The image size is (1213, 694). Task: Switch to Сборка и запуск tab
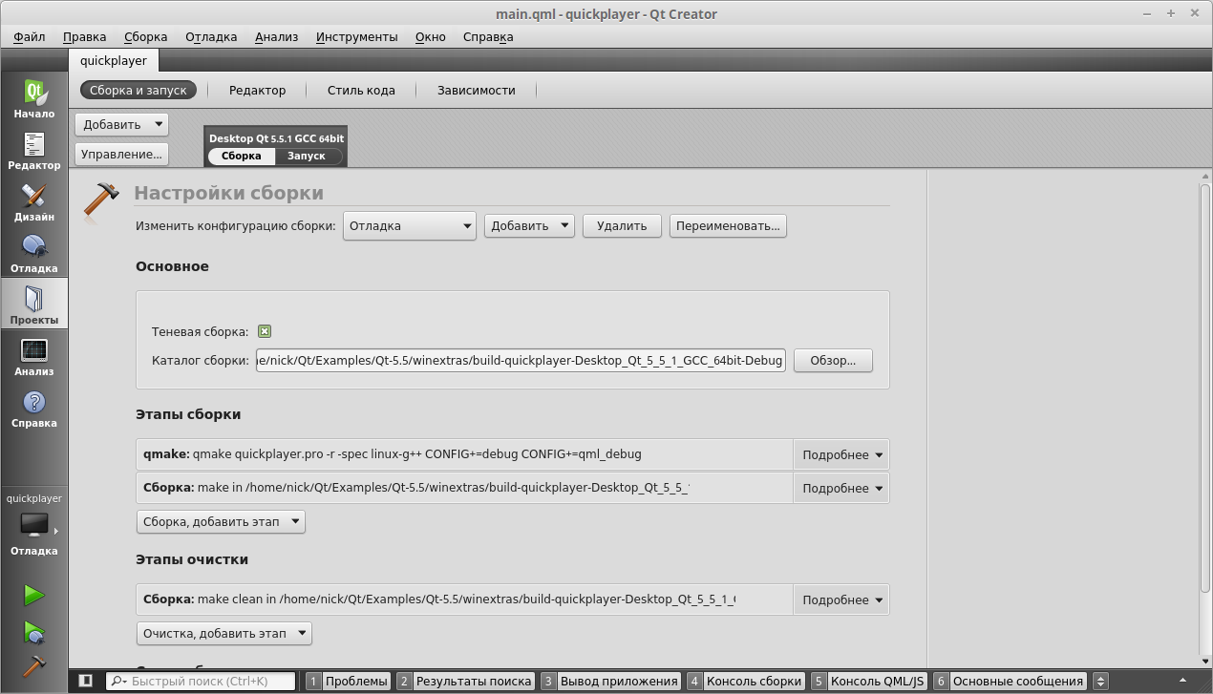tap(138, 90)
